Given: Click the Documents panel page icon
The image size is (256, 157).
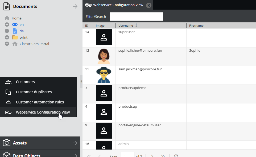Looking at the screenshot, I should point(7,6).
